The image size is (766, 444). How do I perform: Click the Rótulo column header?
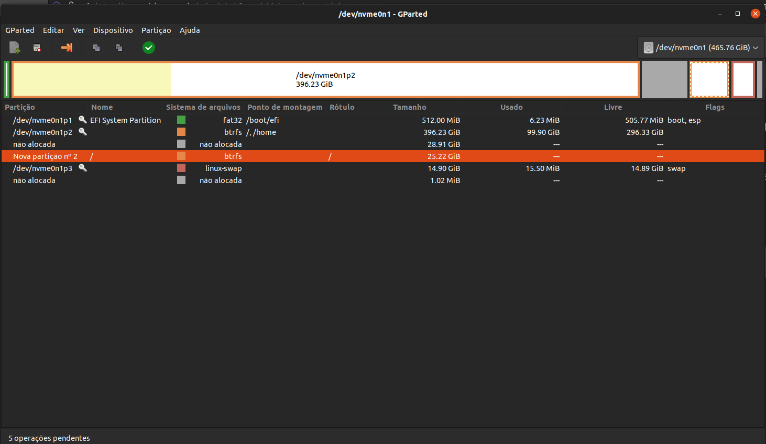[x=342, y=107]
